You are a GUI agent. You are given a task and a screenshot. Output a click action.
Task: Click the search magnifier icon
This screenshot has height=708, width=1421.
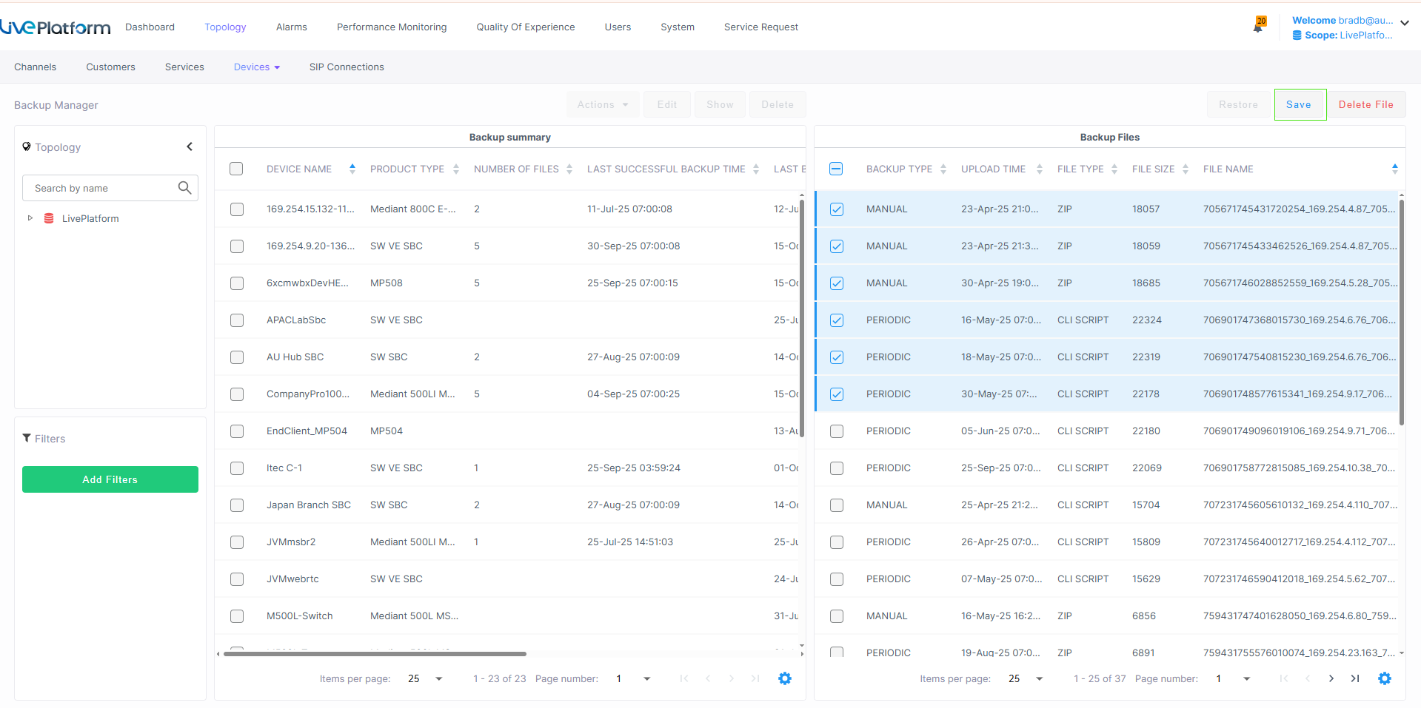[x=184, y=188]
